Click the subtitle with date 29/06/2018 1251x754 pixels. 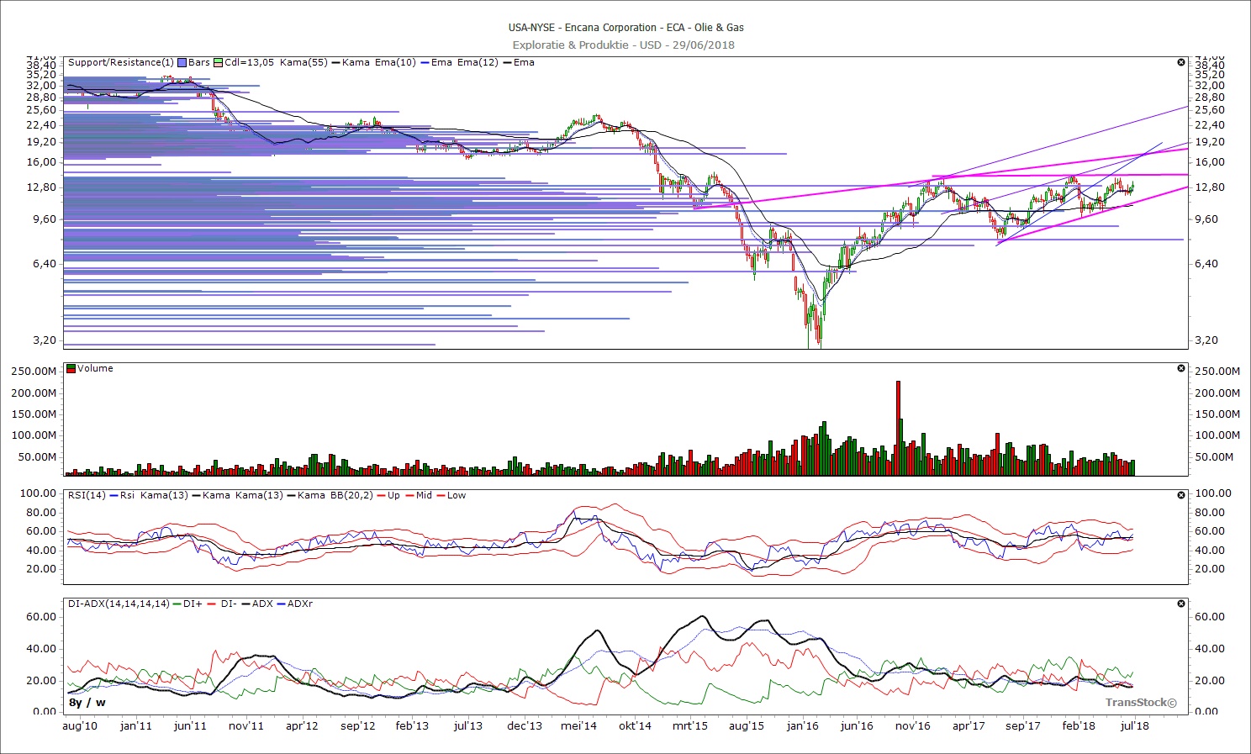click(624, 45)
